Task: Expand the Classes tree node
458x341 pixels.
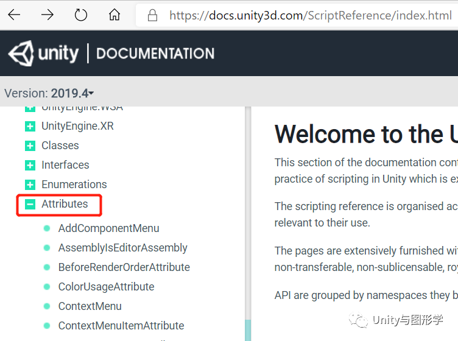Action: (30, 146)
